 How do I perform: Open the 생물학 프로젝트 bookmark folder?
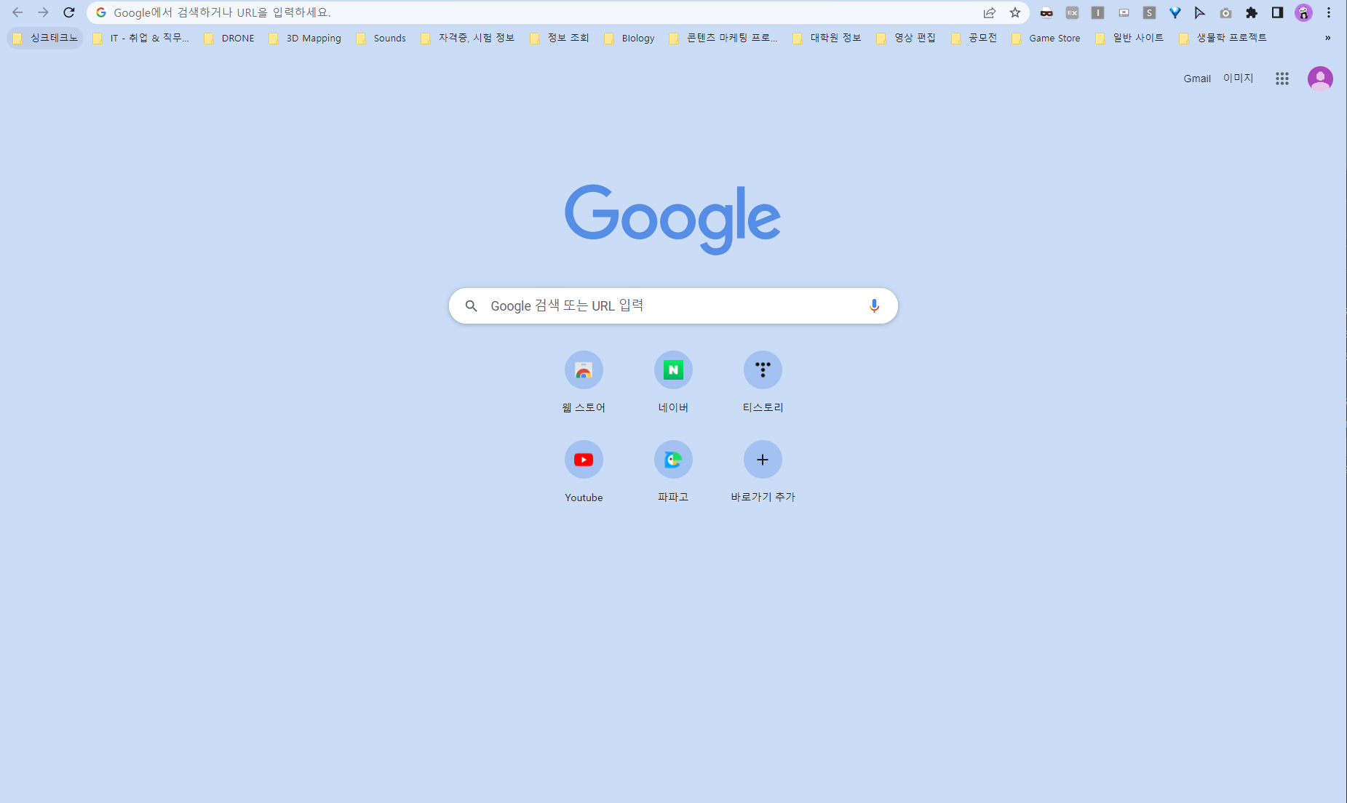pyautogui.click(x=1223, y=38)
